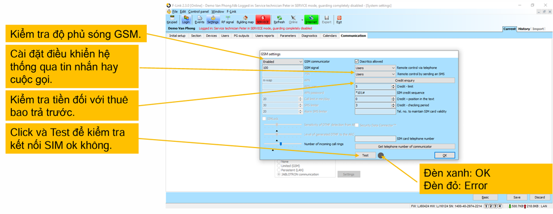Viewport: 553px width, 214px height.
Task: Select the Persistent (LAN) radio option
Action: 279,170
